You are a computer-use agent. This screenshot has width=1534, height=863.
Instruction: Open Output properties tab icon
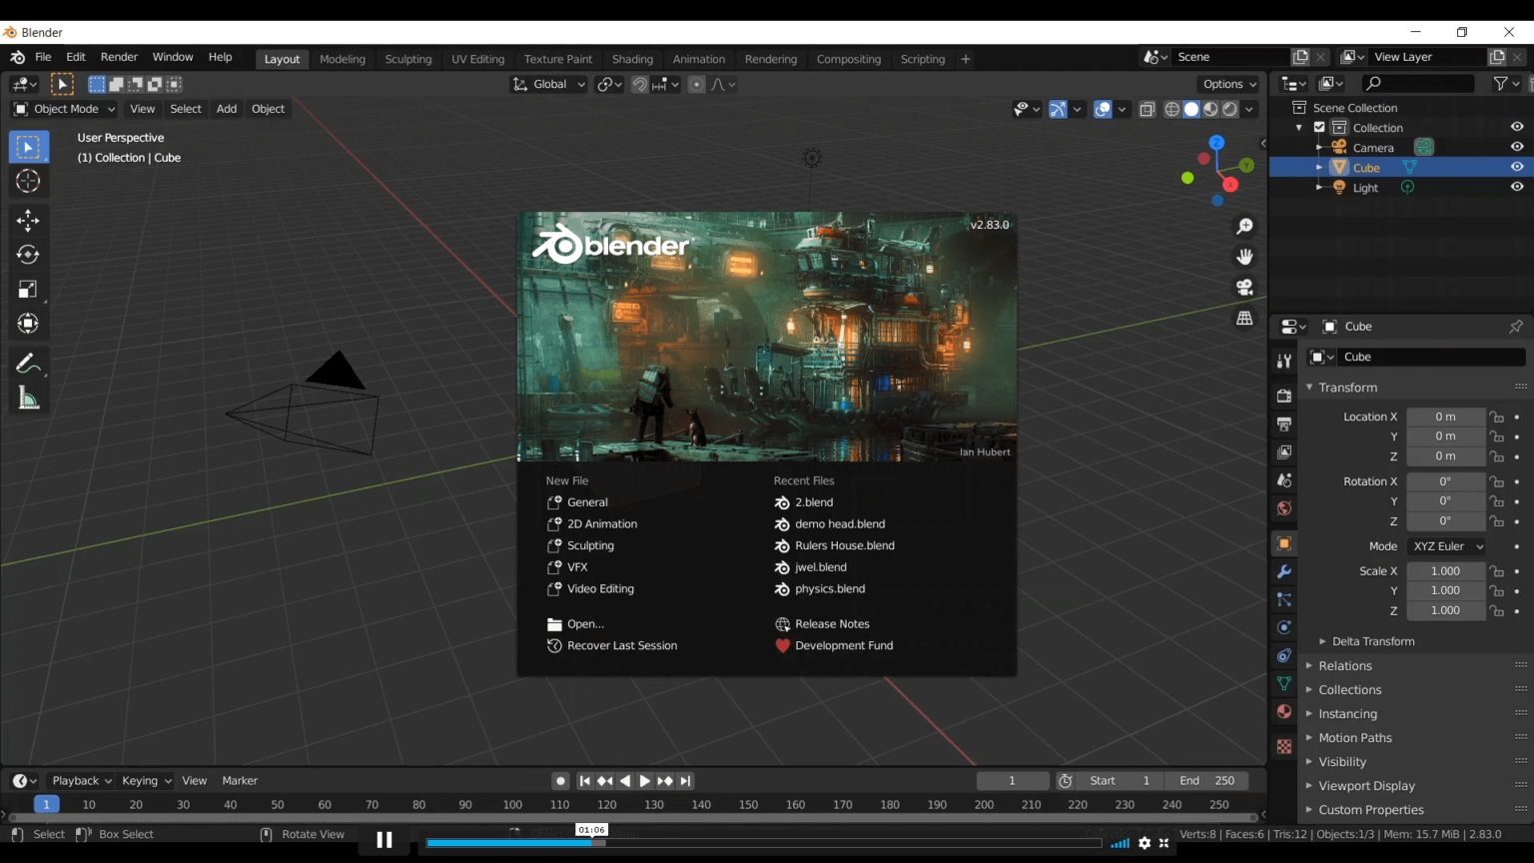(1284, 425)
